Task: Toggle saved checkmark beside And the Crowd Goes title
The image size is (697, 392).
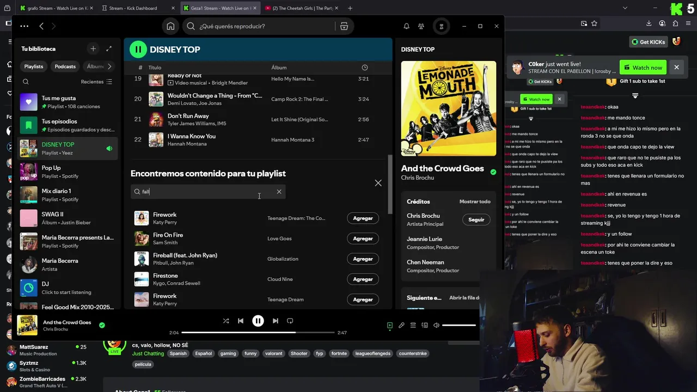Action: [493, 172]
